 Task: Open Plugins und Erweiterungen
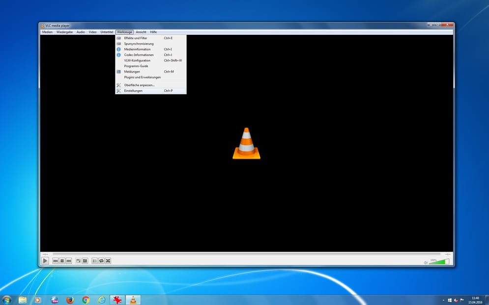pyautogui.click(x=151, y=77)
